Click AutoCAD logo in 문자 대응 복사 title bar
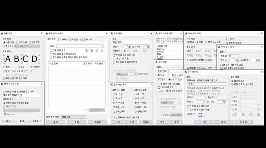This screenshot has width=266, height=148. click(111, 85)
